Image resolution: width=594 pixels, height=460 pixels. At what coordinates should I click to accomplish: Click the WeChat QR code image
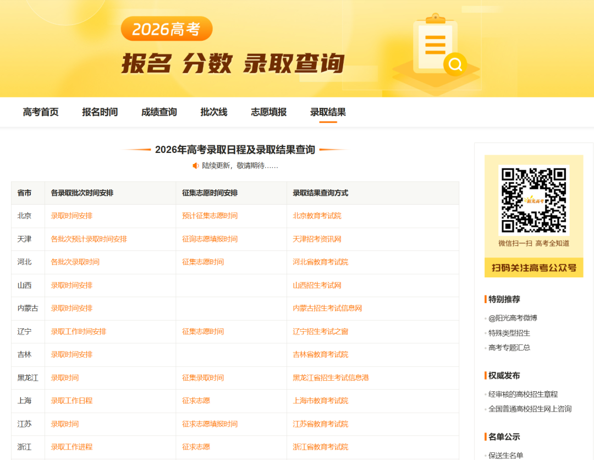coord(533,200)
